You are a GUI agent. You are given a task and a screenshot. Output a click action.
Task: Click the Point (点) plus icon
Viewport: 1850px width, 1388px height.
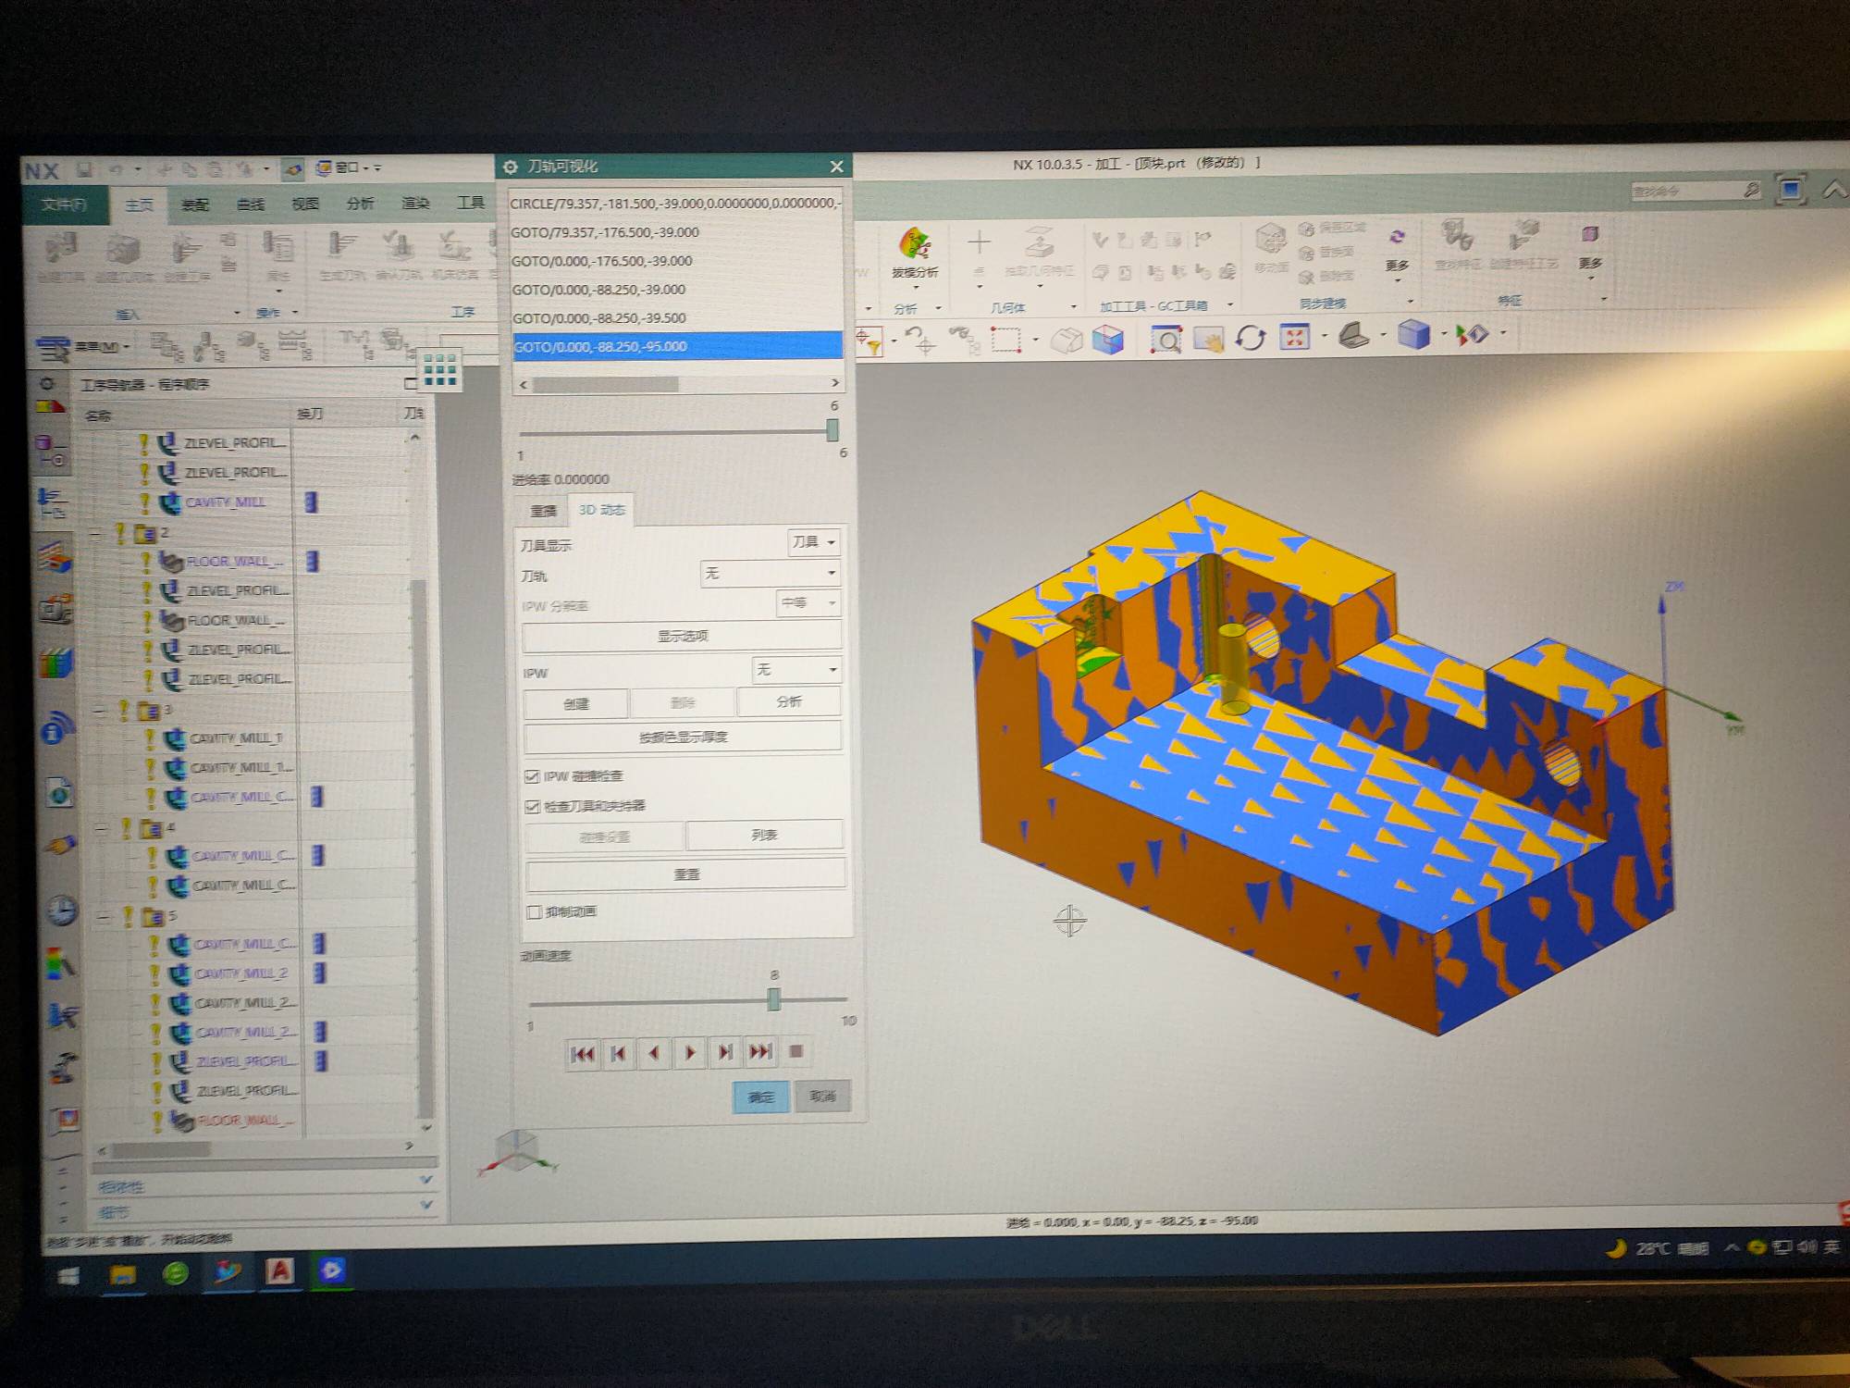point(980,243)
